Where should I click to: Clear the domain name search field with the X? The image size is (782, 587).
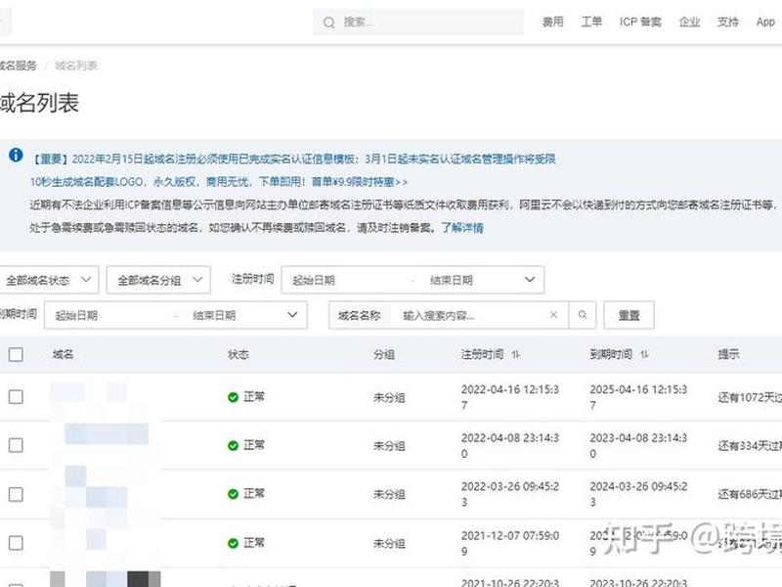tap(553, 315)
